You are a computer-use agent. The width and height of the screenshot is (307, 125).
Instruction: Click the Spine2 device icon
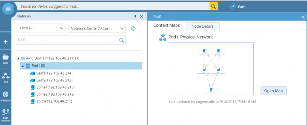[32, 95]
